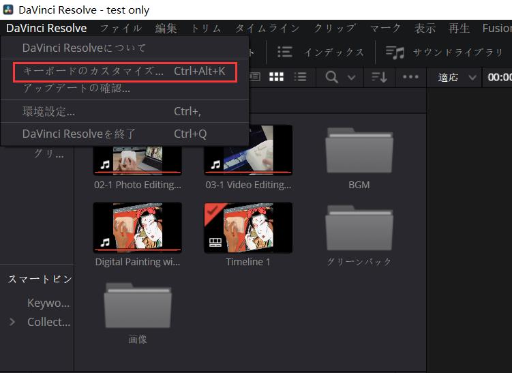Select the 画像 folder

click(138, 305)
